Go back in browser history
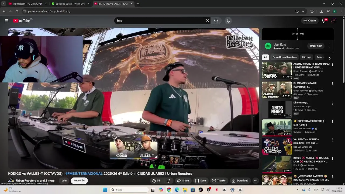The height and width of the screenshot is (194, 345). [x=4, y=11]
